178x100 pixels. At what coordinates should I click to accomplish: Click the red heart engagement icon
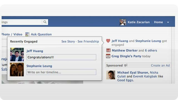pyautogui.click(x=108, y=41)
